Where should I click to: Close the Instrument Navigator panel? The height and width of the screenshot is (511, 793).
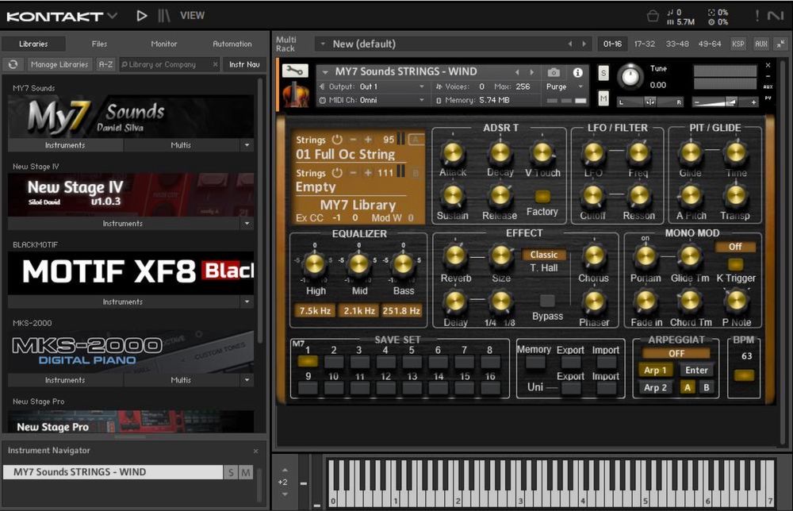[x=255, y=451]
